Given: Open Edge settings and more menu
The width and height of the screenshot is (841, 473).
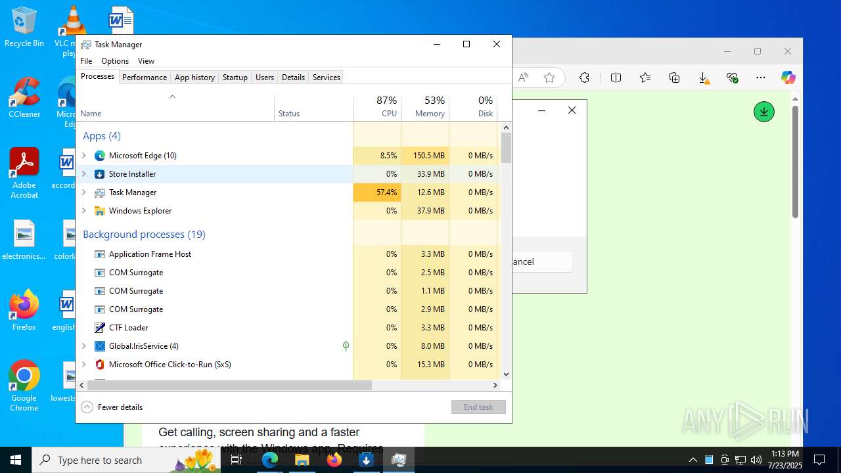Looking at the screenshot, I should [761, 78].
